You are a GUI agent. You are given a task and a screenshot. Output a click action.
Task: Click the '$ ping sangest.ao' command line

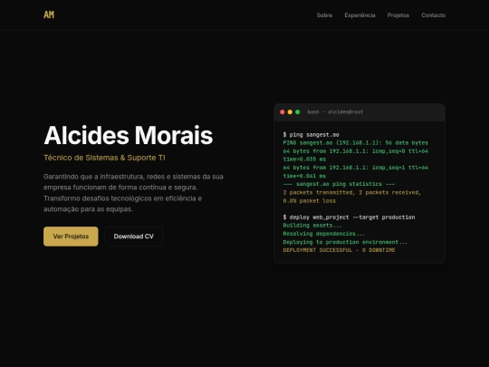click(311, 134)
